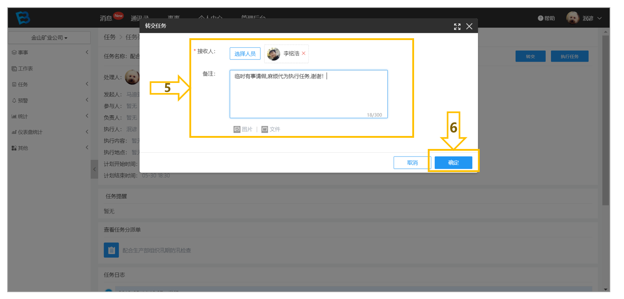This screenshot has height=299, width=624.
Task: Expand the 任务 sidebar chevron
Action: click(87, 84)
